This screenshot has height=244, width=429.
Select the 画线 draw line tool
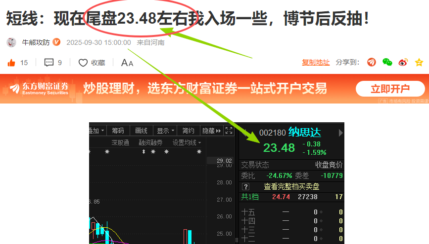[x=141, y=131]
